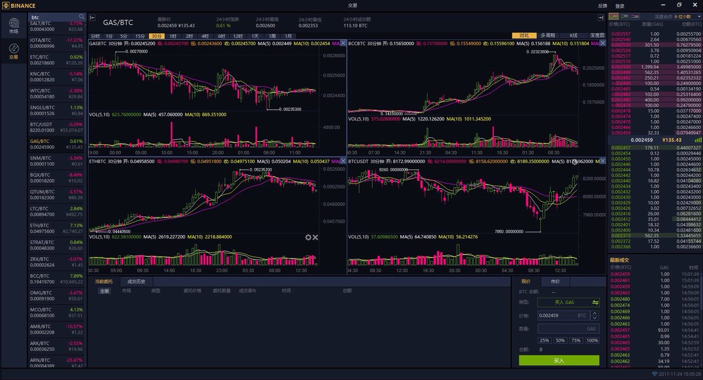Focus the price input field
703x380 pixels.
pyautogui.click(x=563, y=316)
